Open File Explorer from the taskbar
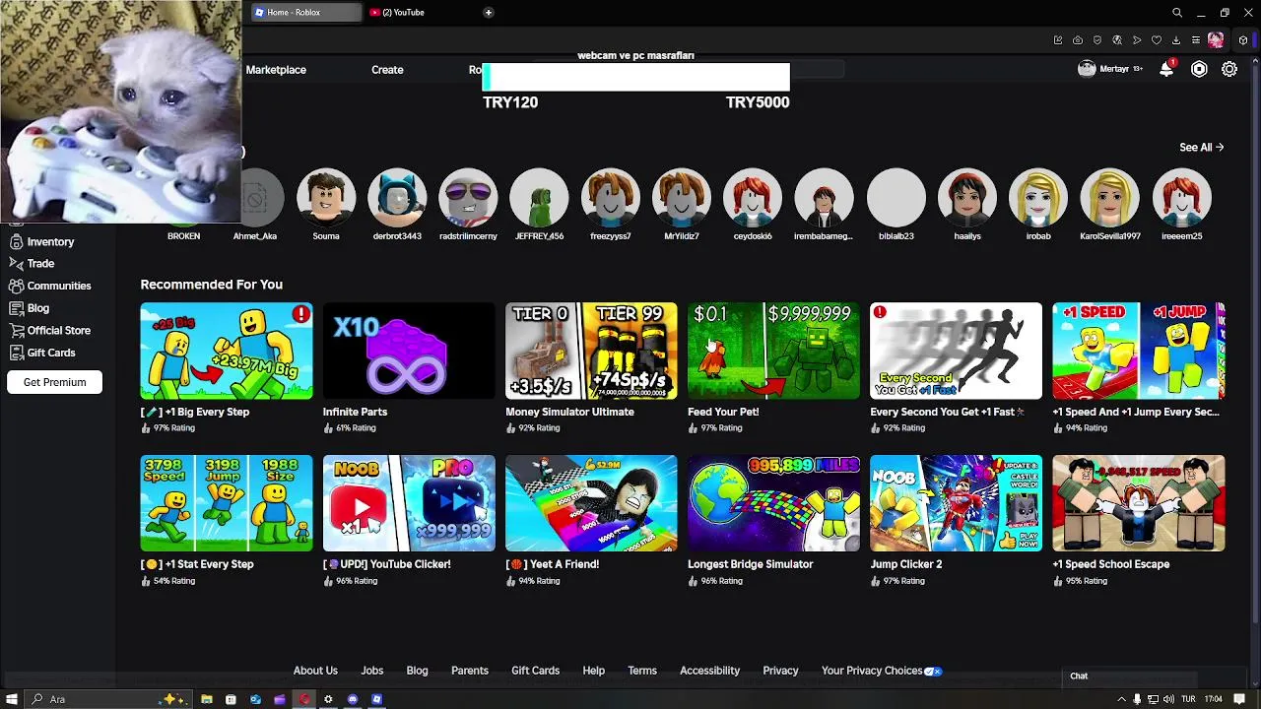 tap(207, 699)
